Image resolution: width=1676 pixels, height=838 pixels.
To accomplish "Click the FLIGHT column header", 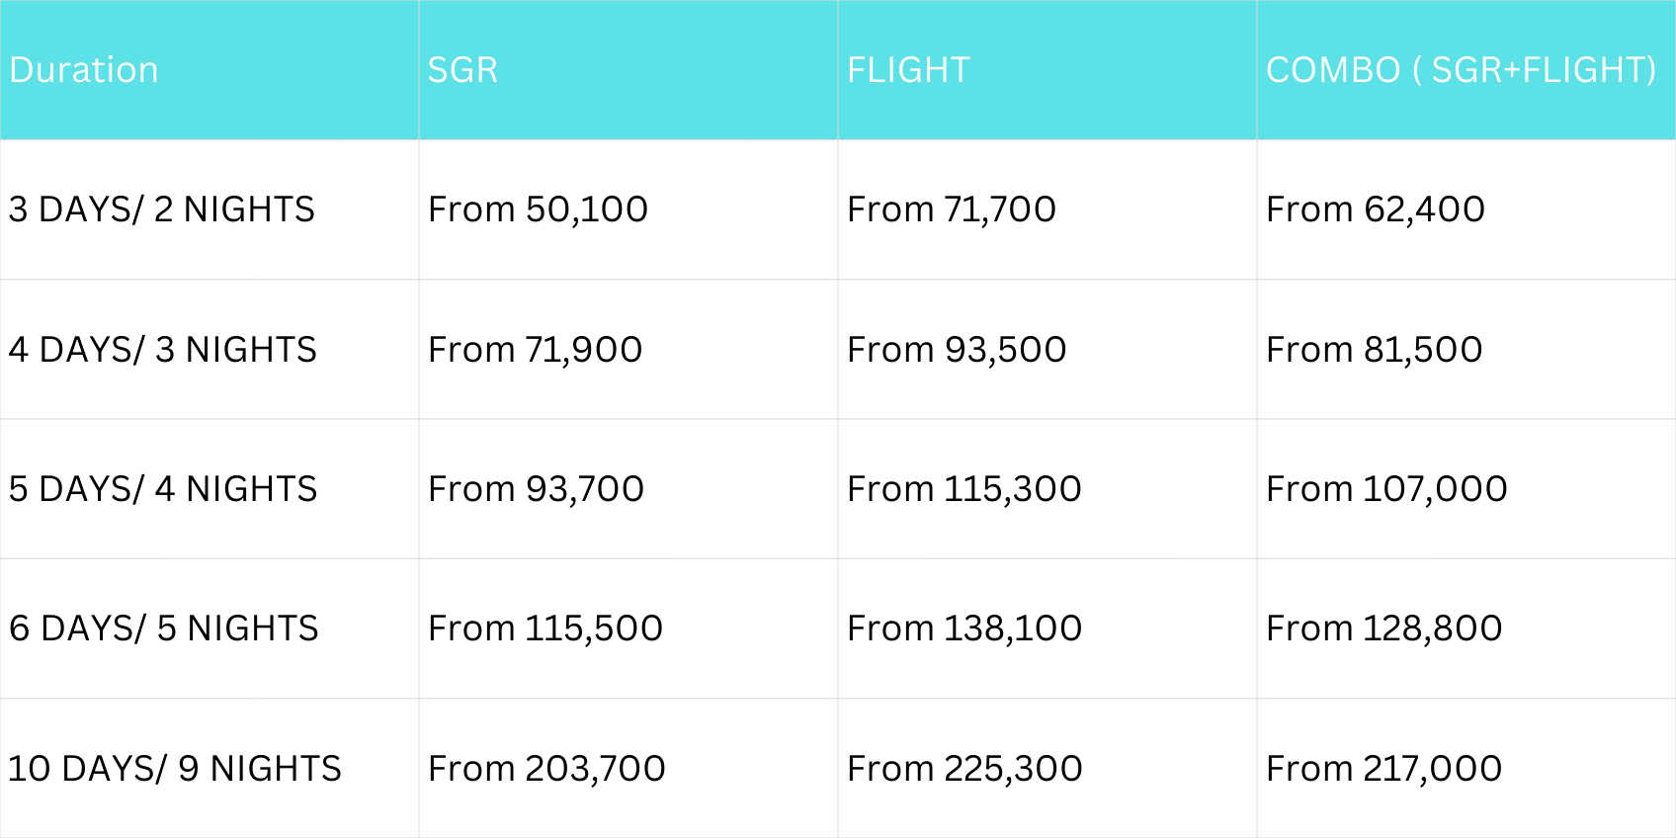I will tap(908, 70).
